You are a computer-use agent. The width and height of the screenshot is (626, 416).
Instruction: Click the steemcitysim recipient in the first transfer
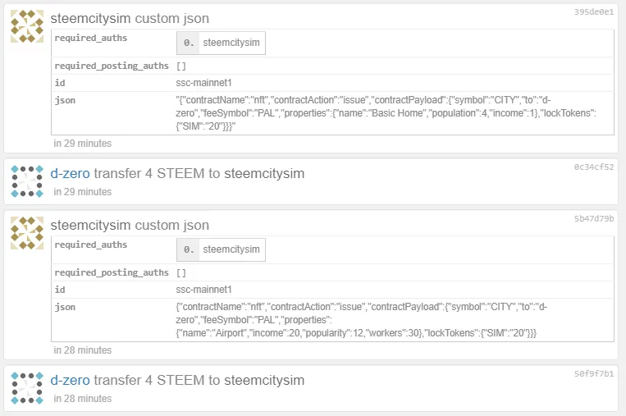[x=264, y=173]
